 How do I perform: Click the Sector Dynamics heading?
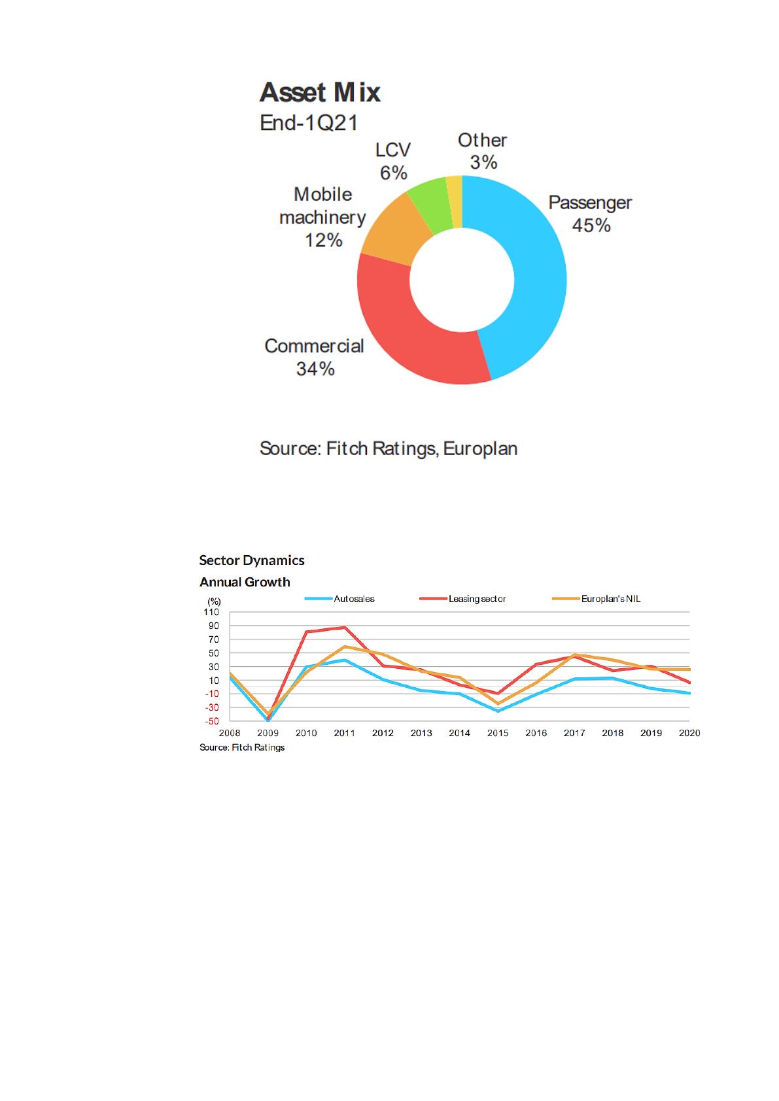(x=252, y=560)
